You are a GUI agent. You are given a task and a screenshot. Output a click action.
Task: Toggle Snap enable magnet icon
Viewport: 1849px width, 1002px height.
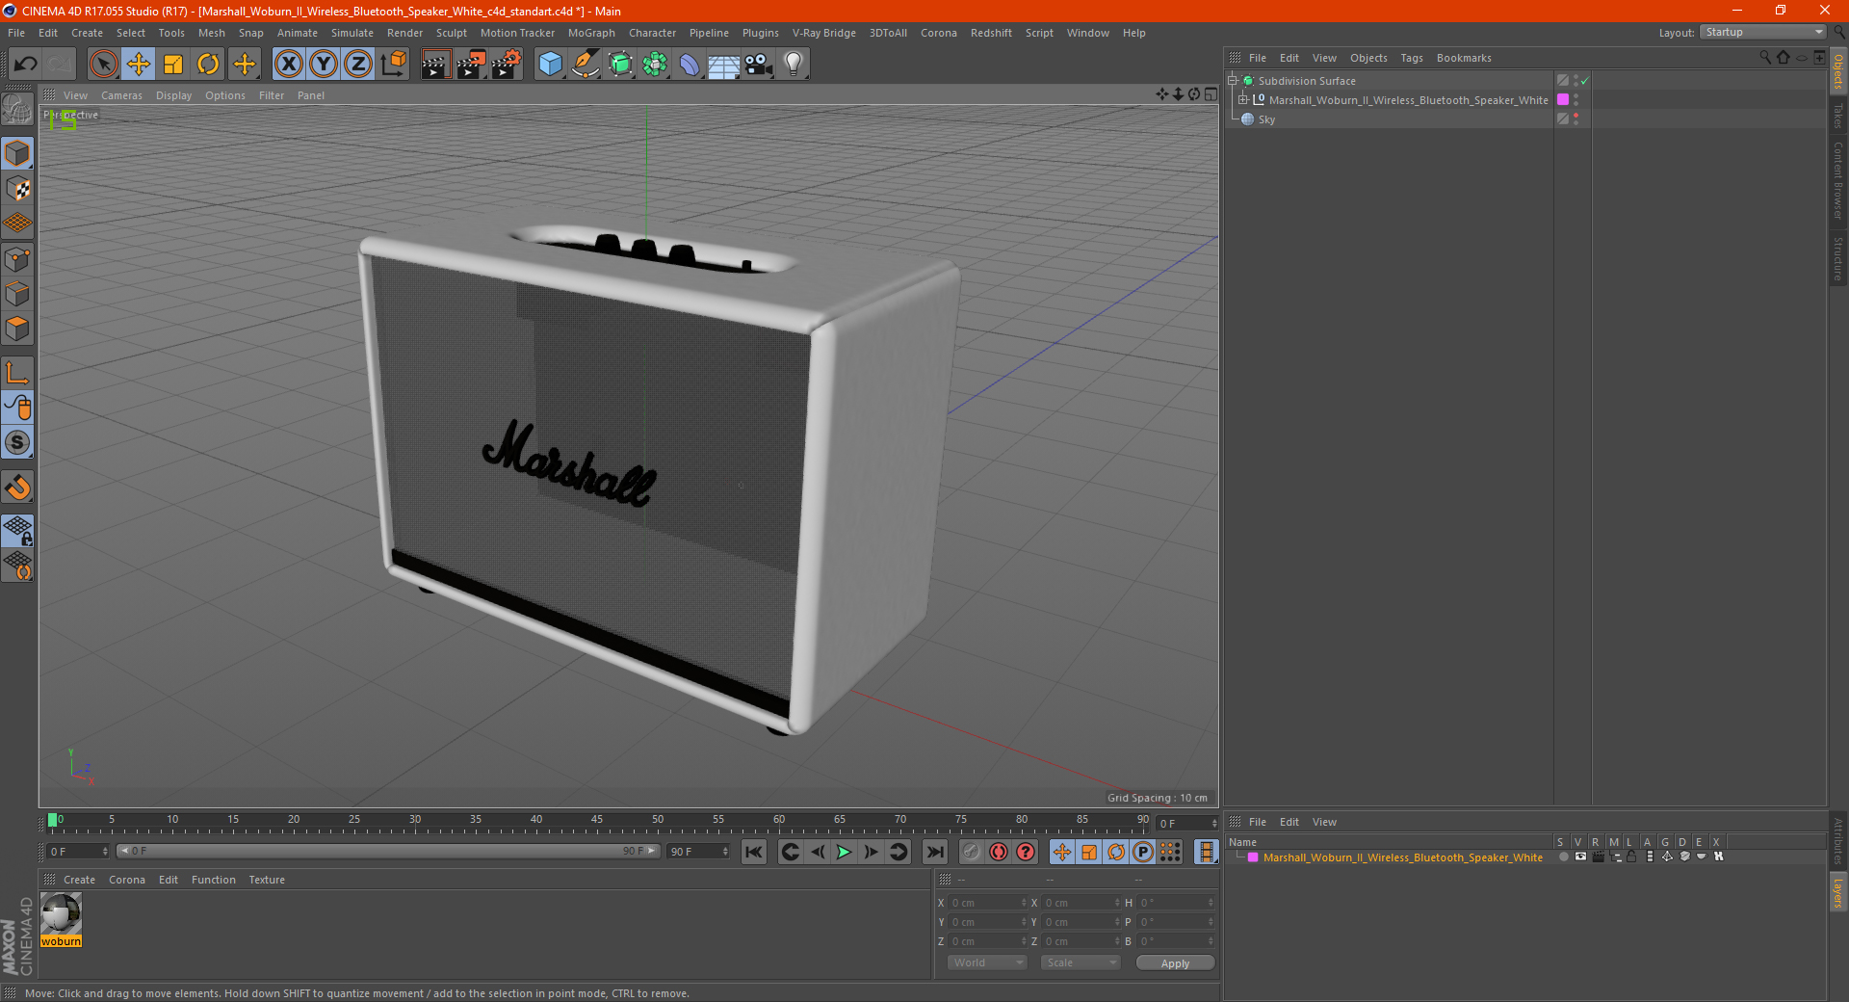(x=17, y=488)
